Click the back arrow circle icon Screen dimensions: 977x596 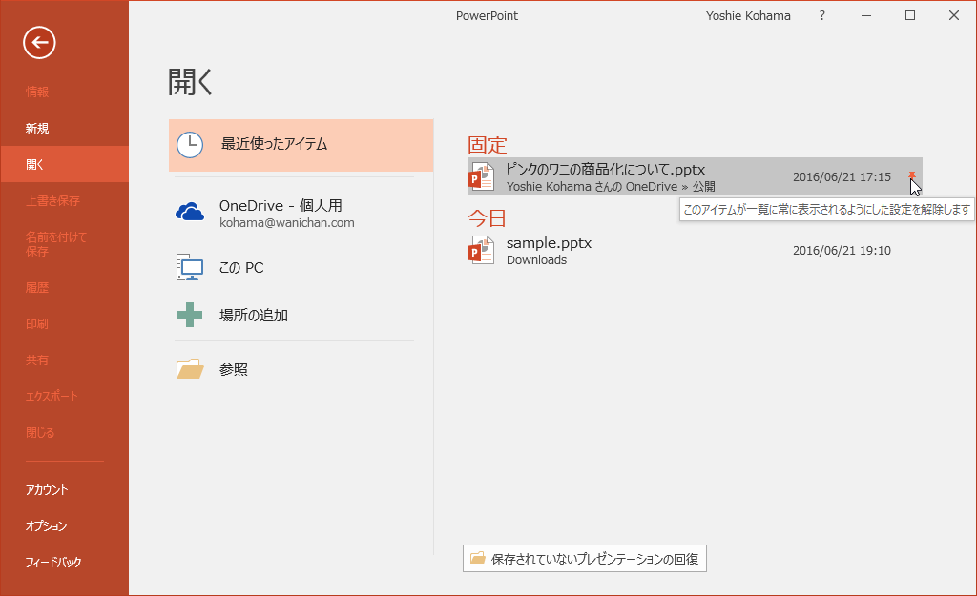click(x=39, y=42)
